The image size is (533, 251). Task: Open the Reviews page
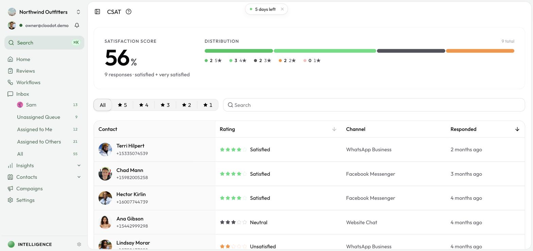[x=25, y=71]
